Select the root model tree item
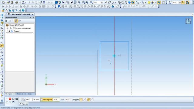194x109 pixels. 17,25
